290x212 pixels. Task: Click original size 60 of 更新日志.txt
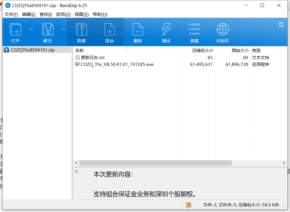[246, 58]
